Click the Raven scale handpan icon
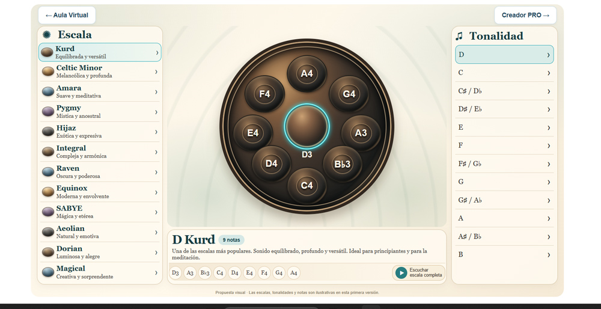This screenshot has width=601, height=309. (48, 172)
